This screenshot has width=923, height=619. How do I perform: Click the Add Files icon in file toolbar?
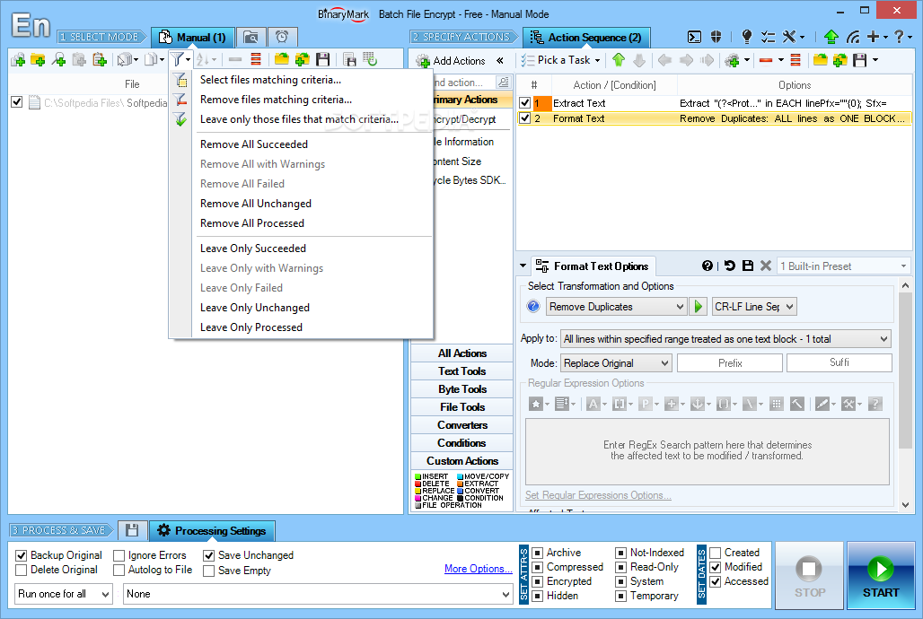tap(18, 59)
